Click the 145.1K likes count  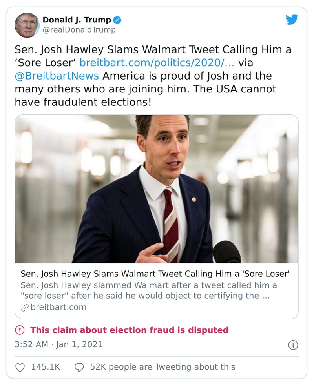45,367
